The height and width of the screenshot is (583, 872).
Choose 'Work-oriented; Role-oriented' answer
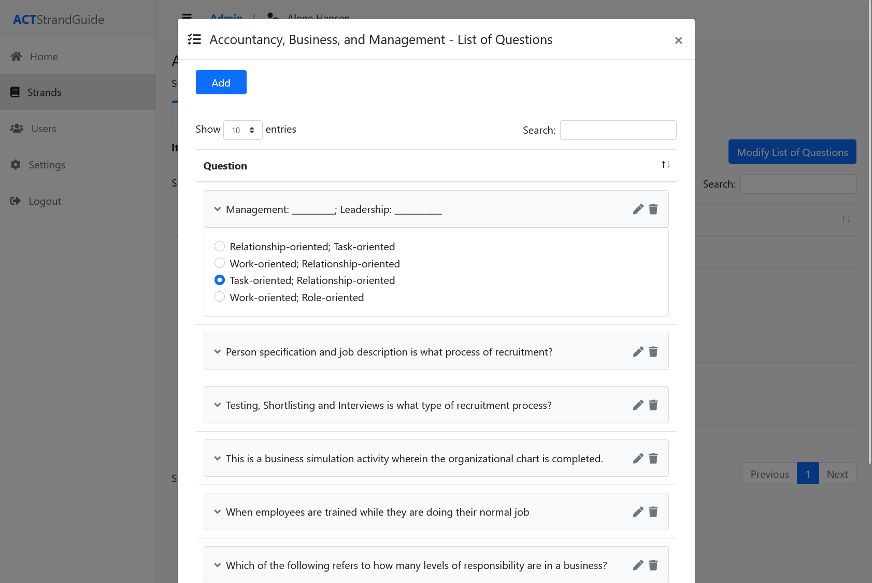(x=220, y=297)
